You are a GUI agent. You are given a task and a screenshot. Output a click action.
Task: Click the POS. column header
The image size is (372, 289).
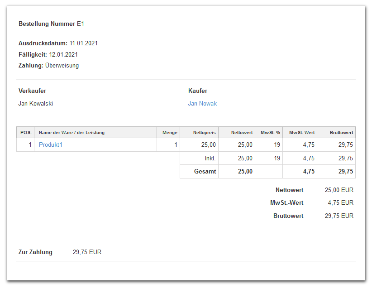tap(26, 133)
